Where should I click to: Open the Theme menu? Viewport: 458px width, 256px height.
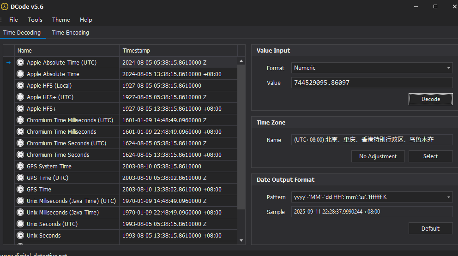point(61,19)
